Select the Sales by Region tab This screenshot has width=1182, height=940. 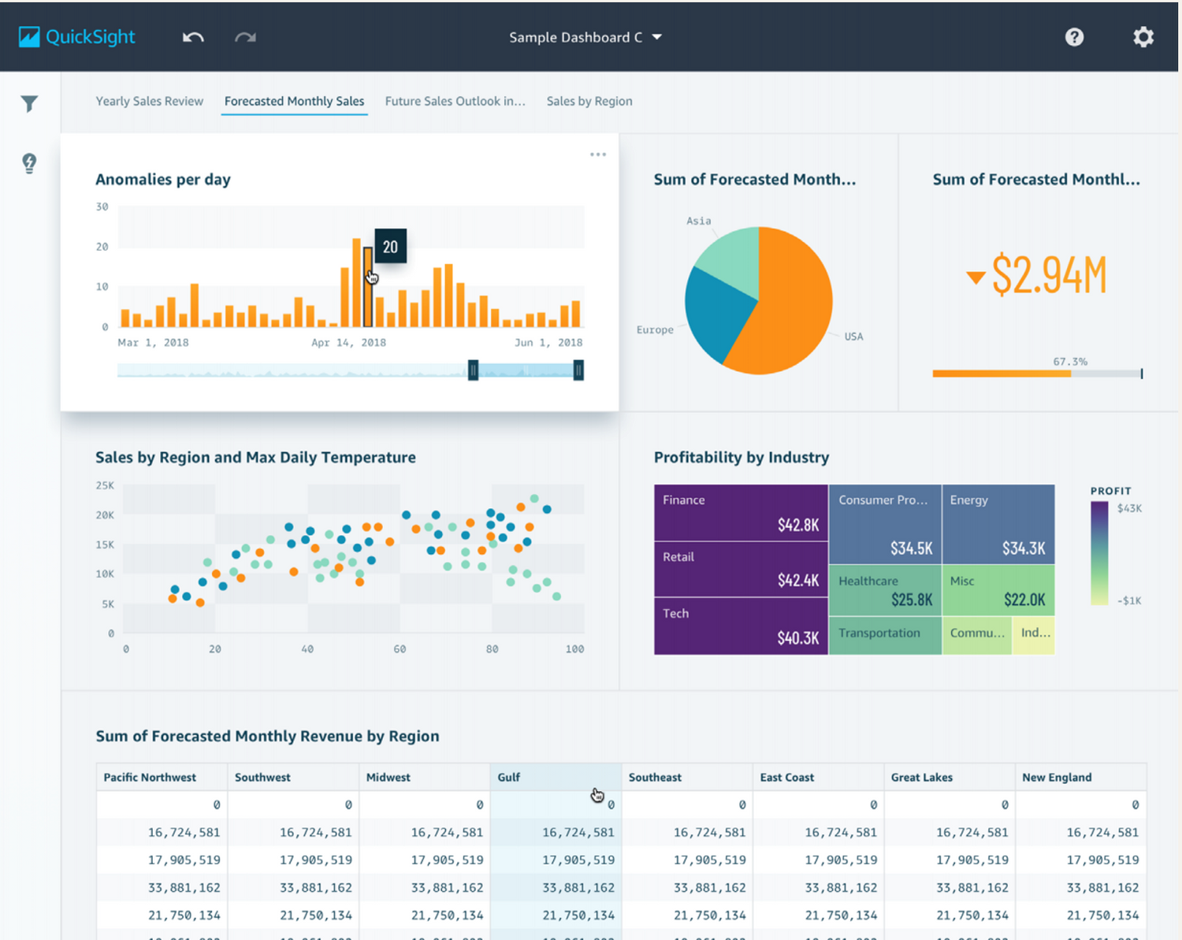(589, 101)
